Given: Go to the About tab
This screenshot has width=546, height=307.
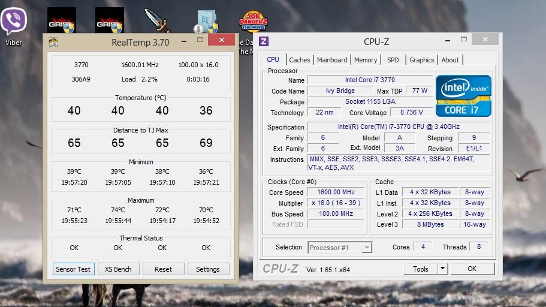Looking at the screenshot, I should click(x=450, y=60).
